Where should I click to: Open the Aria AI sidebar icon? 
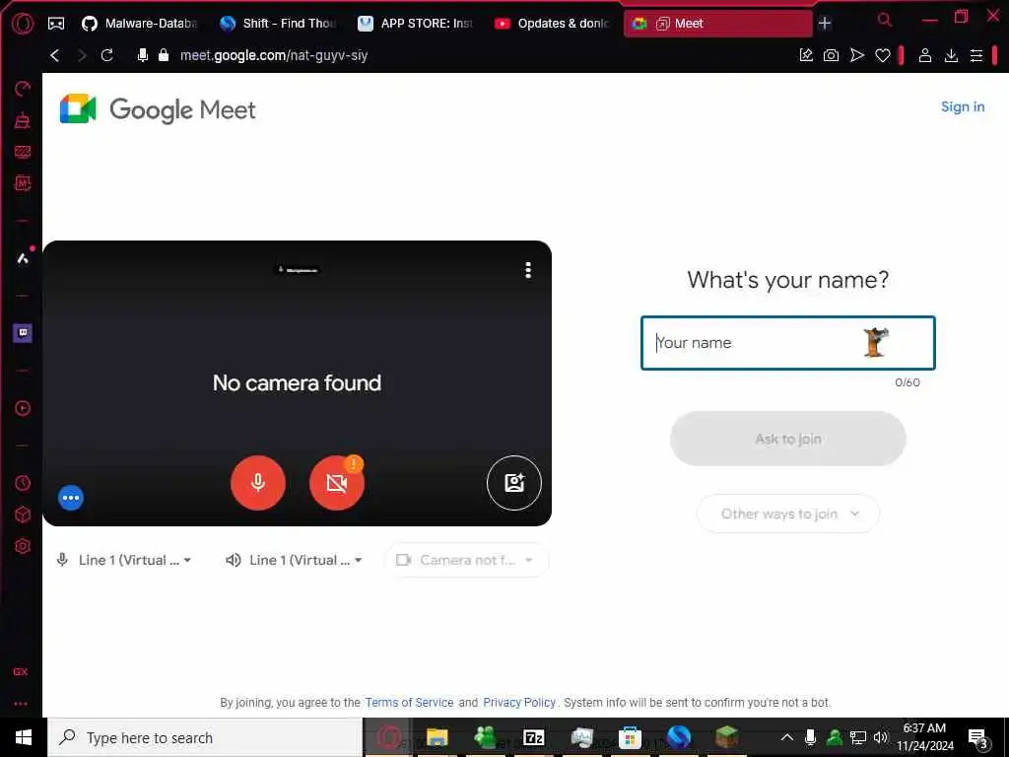[23, 258]
